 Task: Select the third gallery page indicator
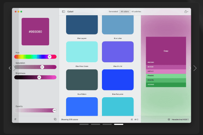pyautogui.click(x=107, y=124)
